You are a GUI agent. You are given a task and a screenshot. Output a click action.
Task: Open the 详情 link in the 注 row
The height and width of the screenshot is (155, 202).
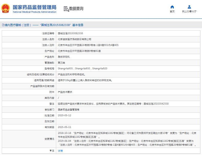(60, 151)
